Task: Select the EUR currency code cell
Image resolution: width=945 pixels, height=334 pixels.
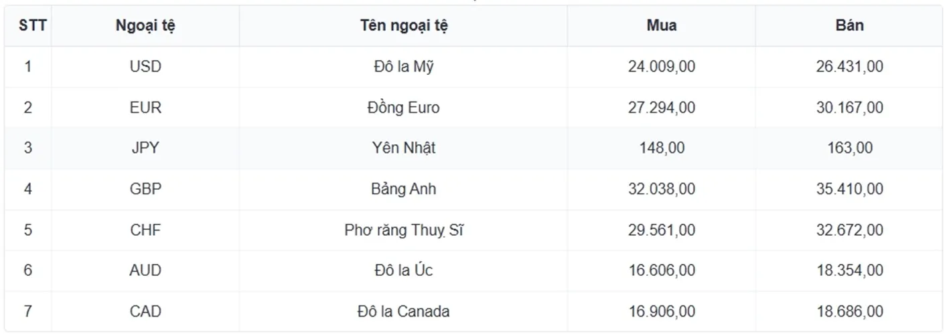Action: tap(145, 108)
